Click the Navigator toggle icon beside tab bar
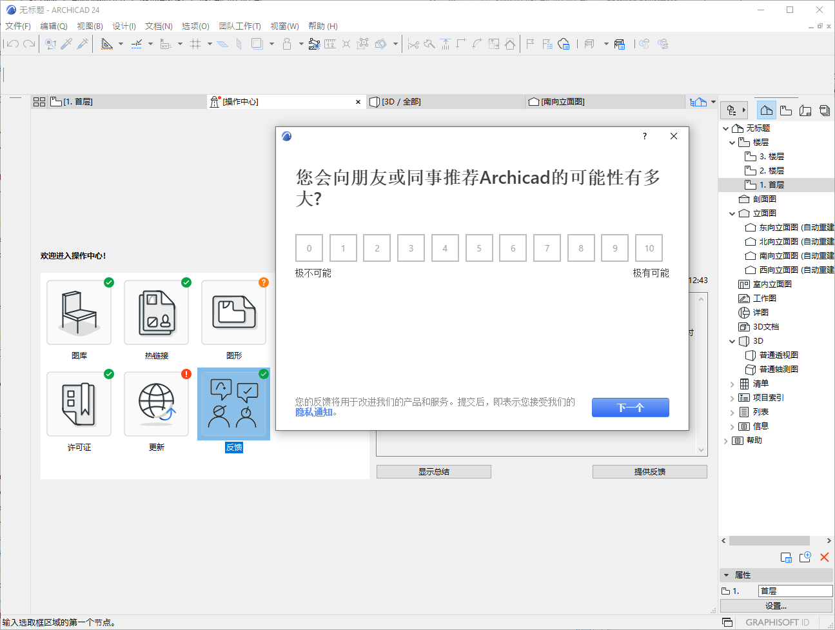 click(x=698, y=102)
